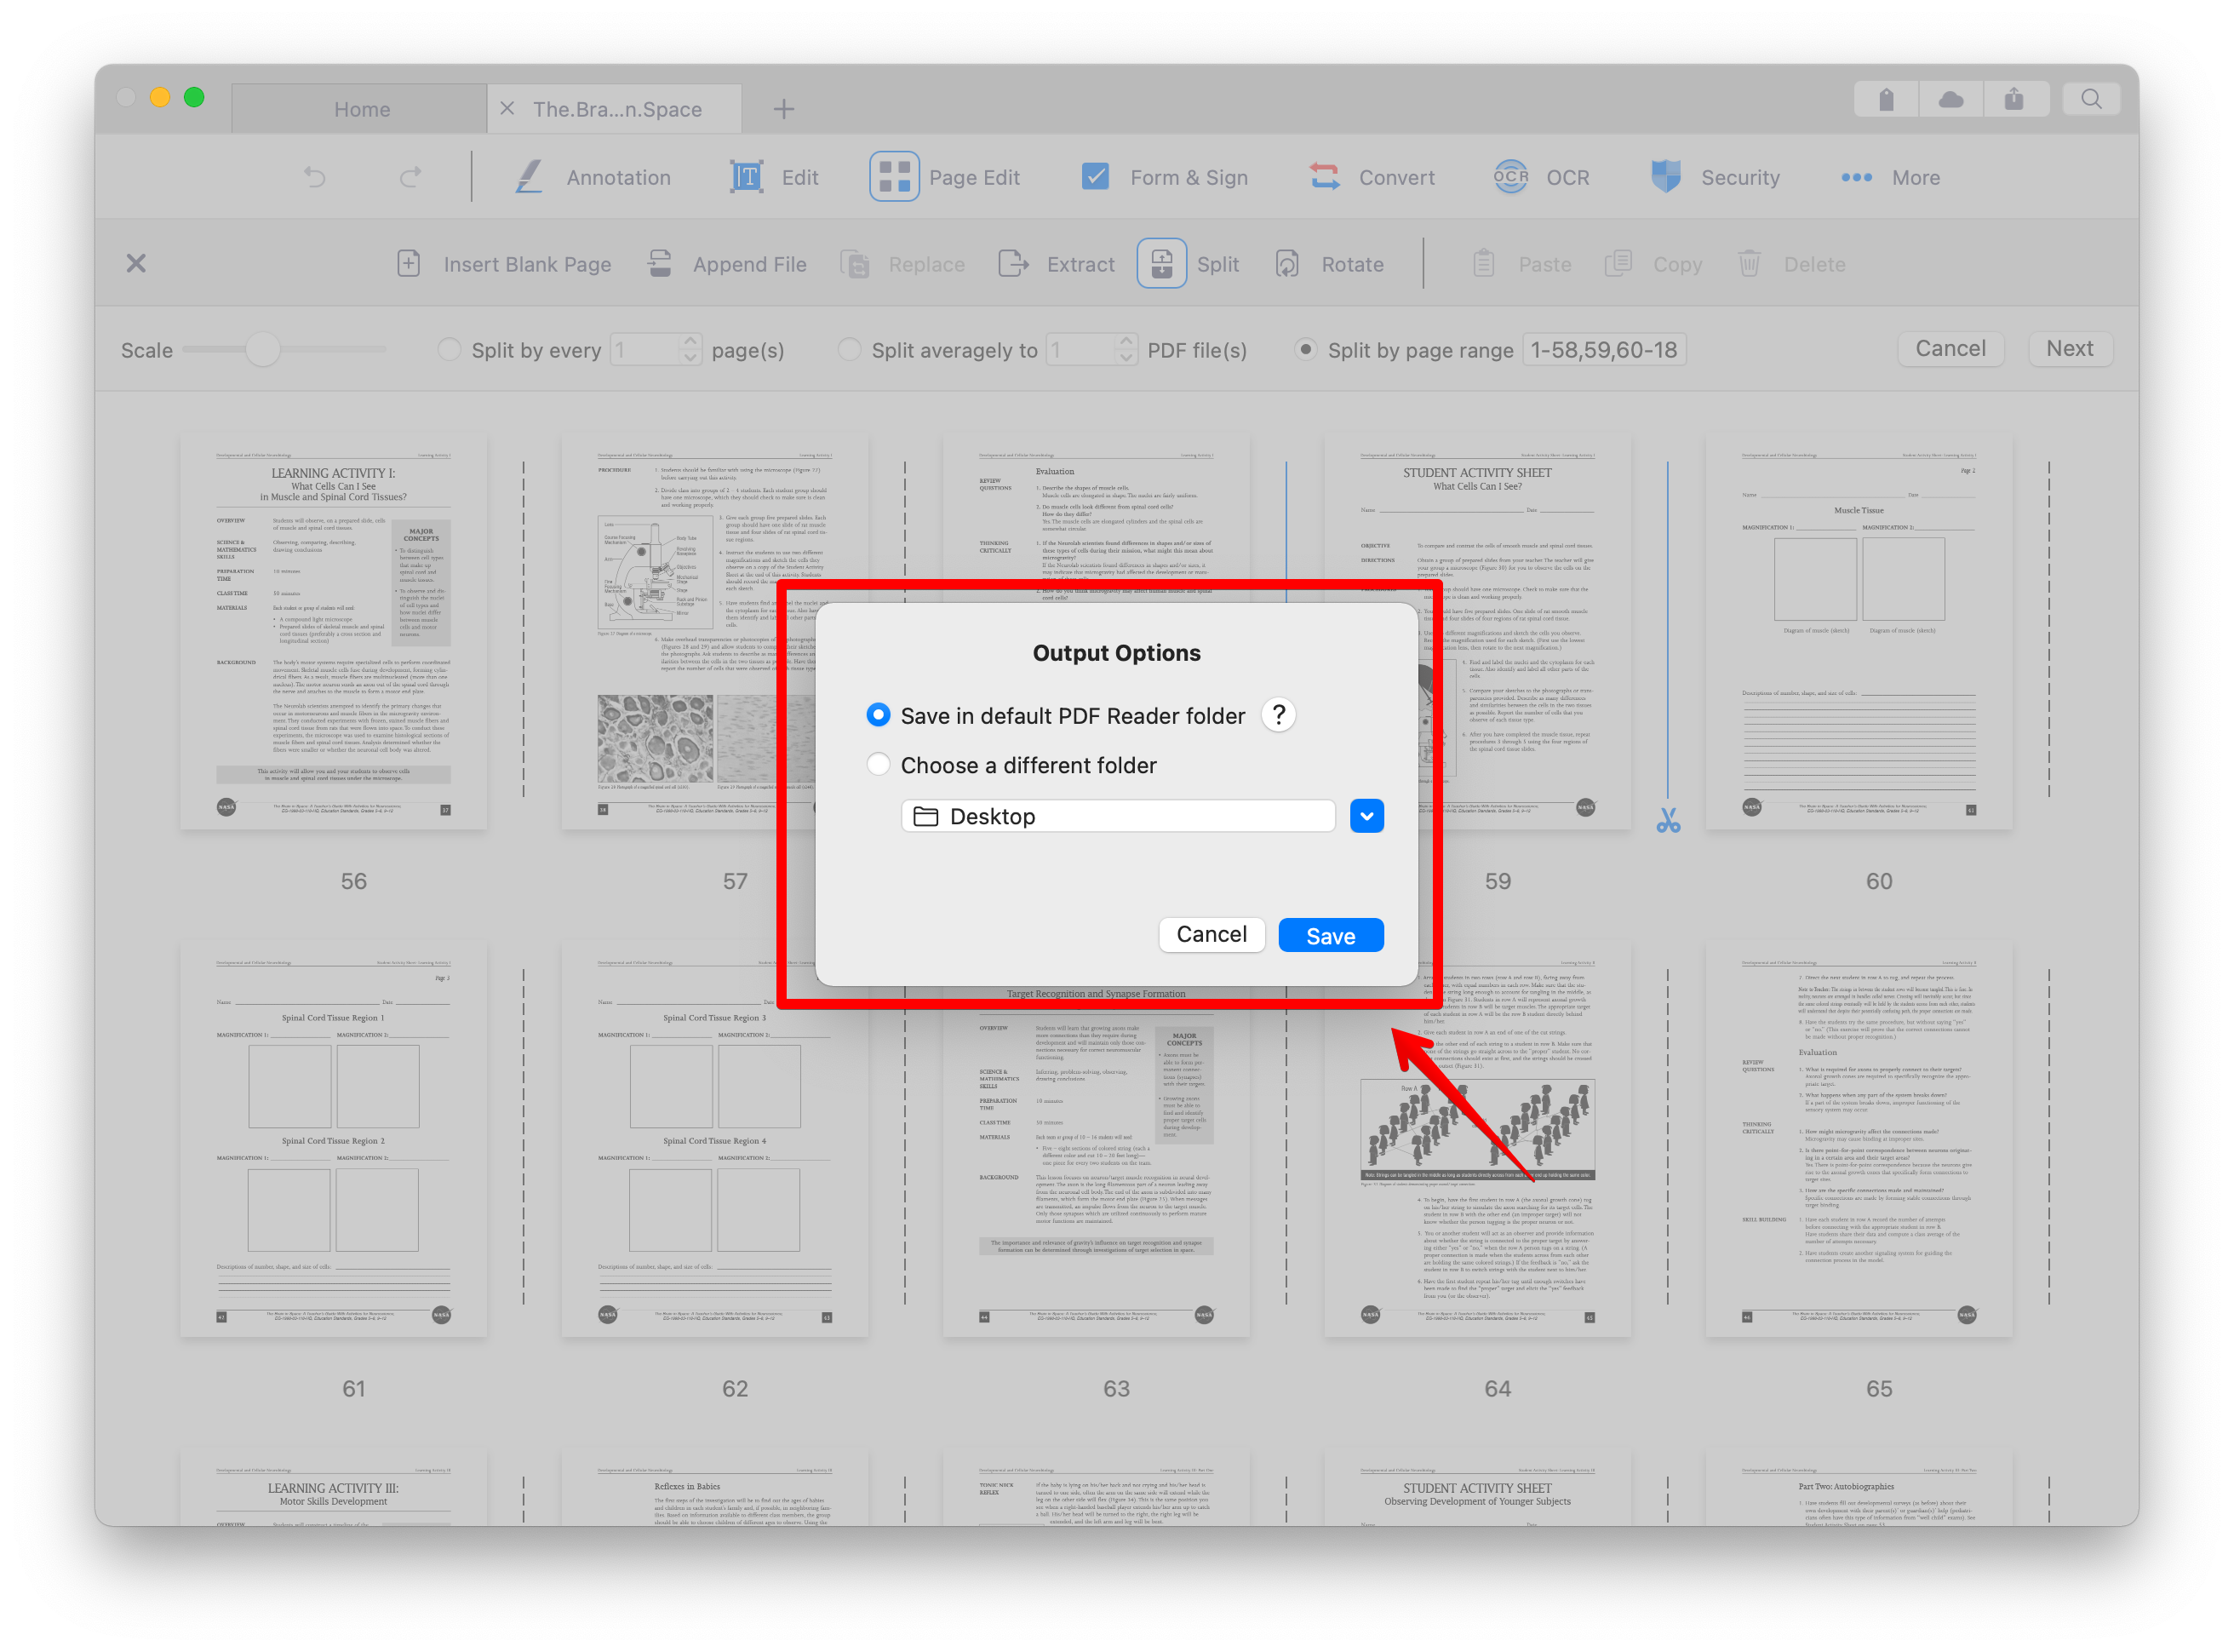Screen dimensions: 2234x1652
Task: Click the page range input field
Action: pos(1603,349)
